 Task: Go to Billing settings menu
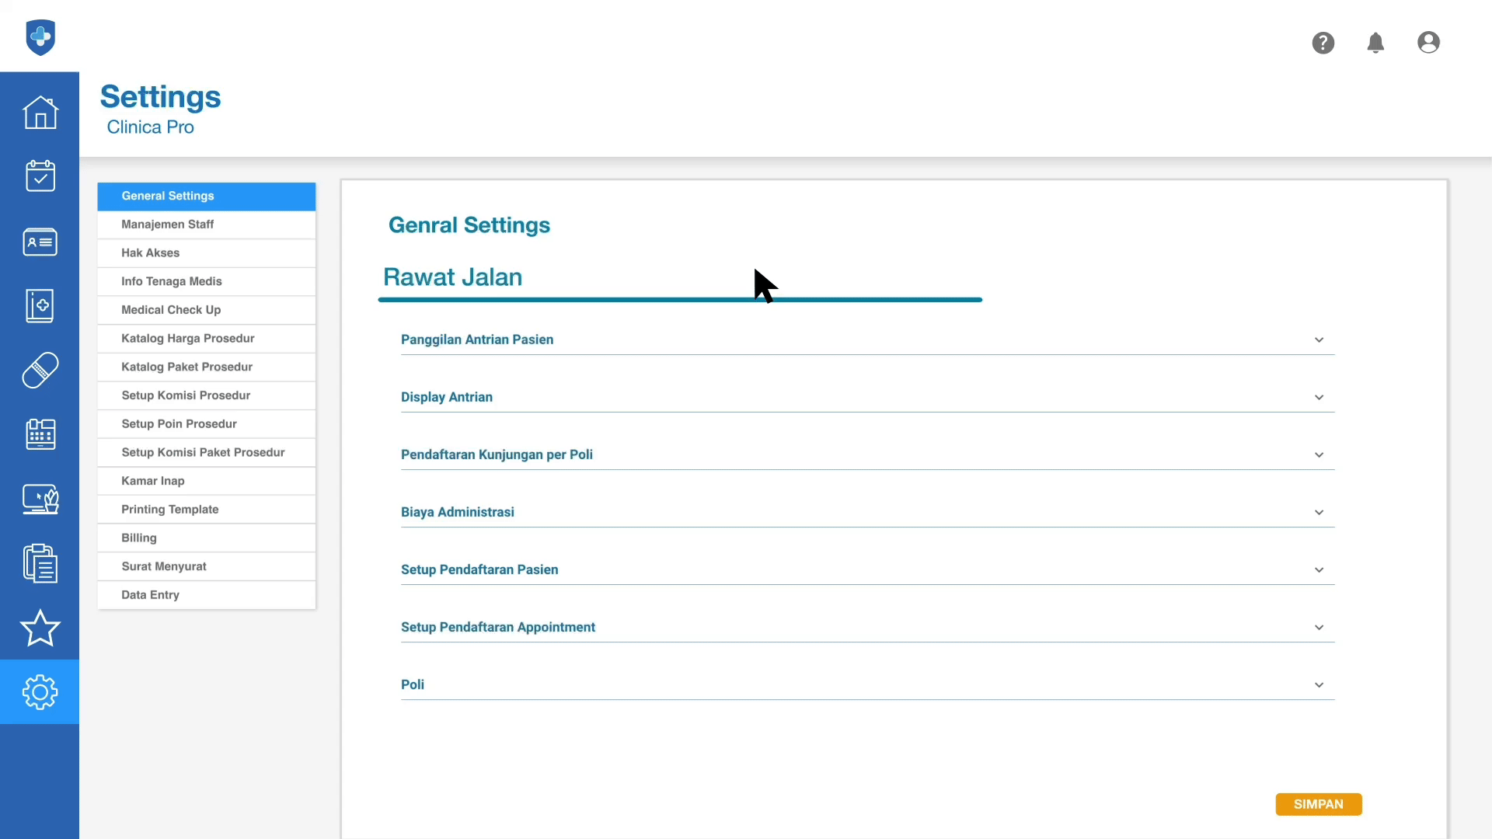pyautogui.click(x=139, y=538)
